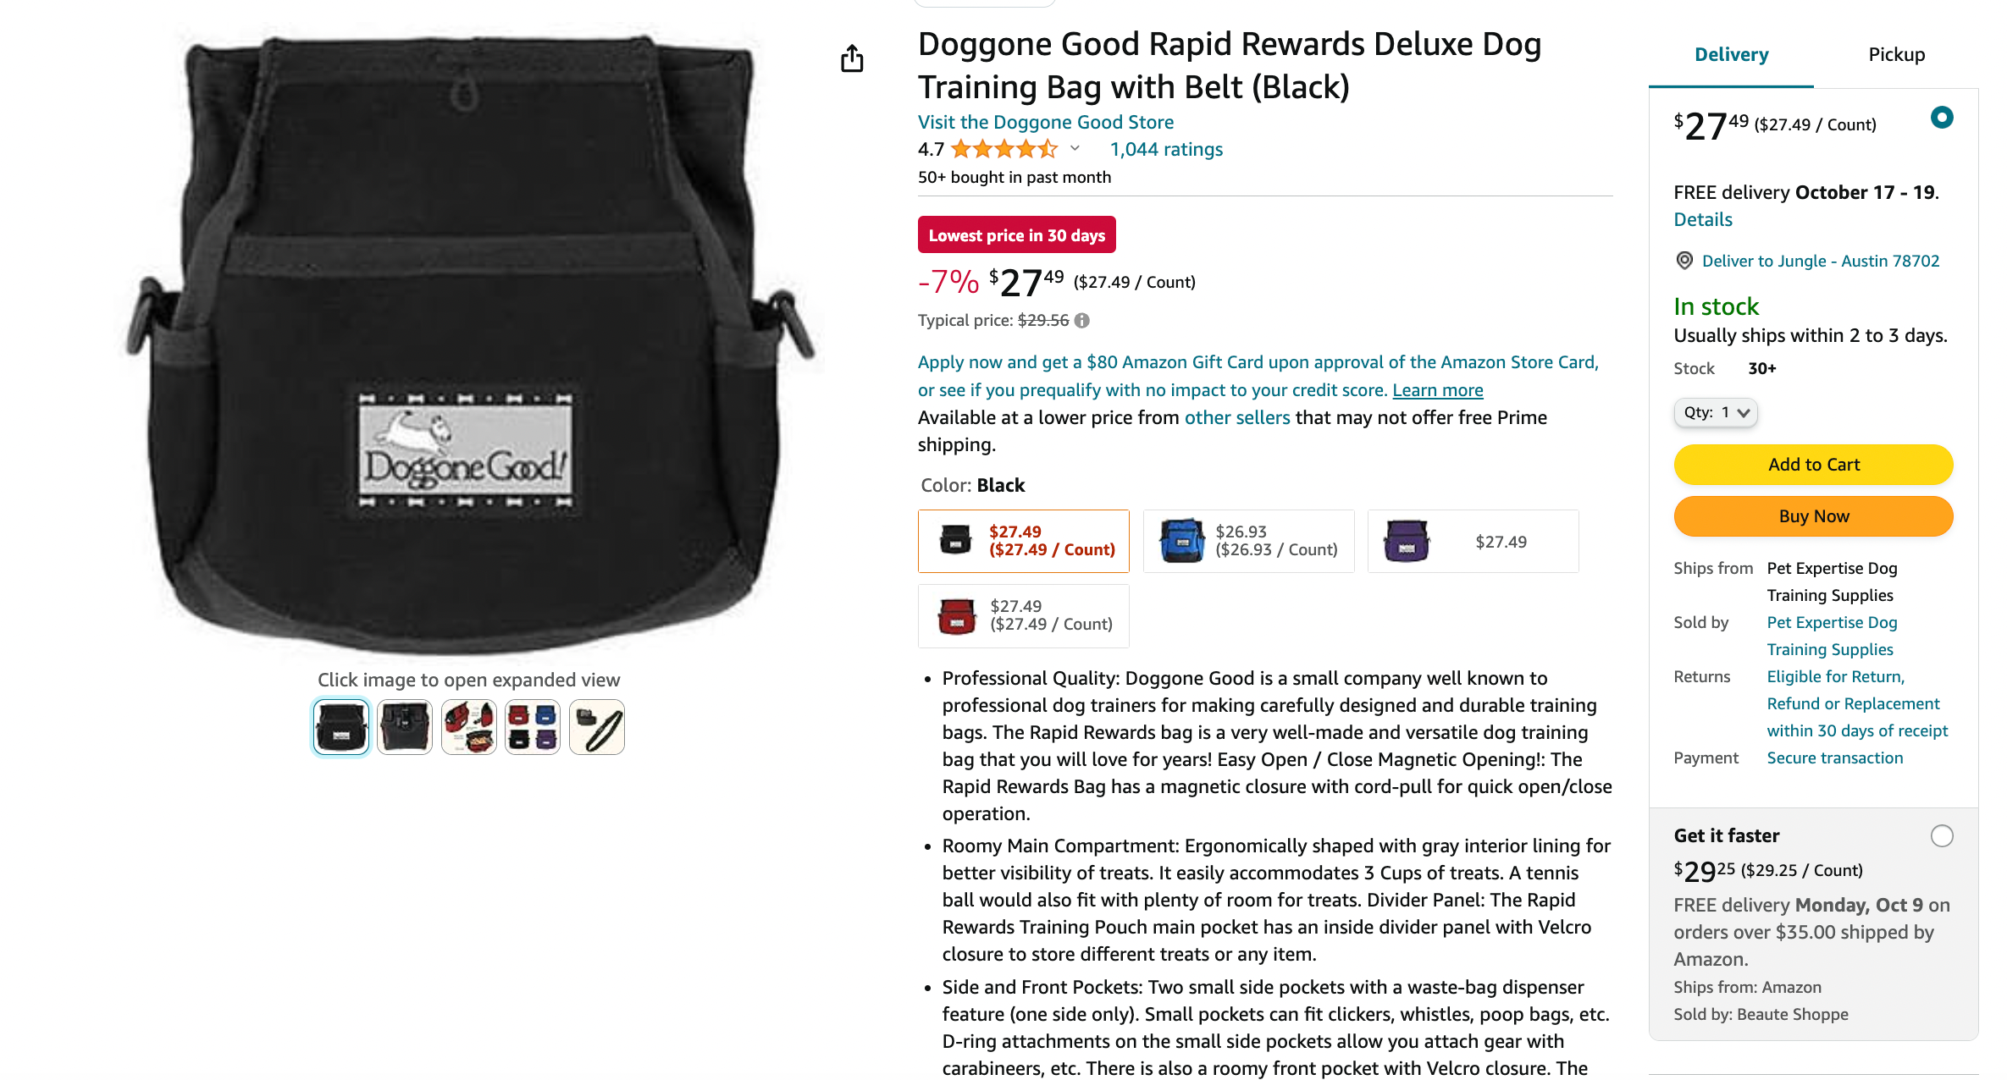This screenshot has height=1080, width=2007.
Task: Click the Buy Now button
Action: pos(1813,516)
